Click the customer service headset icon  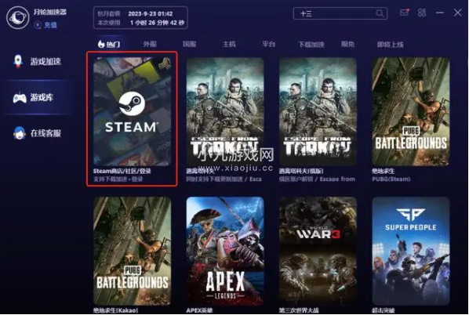(x=19, y=133)
